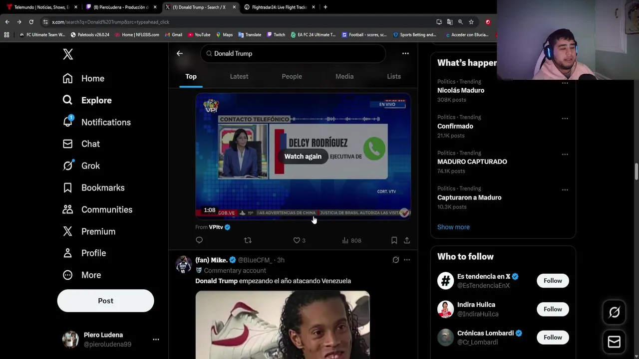Image resolution: width=639 pixels, height=359 pixels.
Task: Open the Ronaldinho image in Mike's post
Action: (283, 325)
